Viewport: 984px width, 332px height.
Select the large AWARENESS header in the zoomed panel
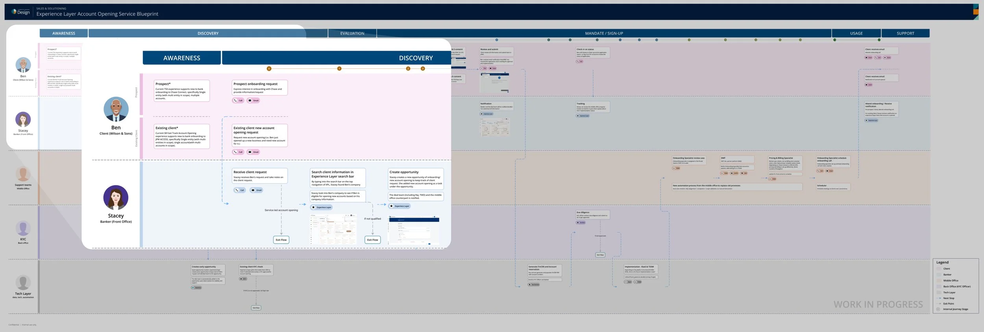point(181,58)
